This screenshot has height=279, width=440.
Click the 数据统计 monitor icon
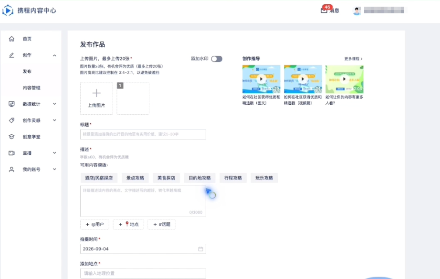tap(11, 104)
